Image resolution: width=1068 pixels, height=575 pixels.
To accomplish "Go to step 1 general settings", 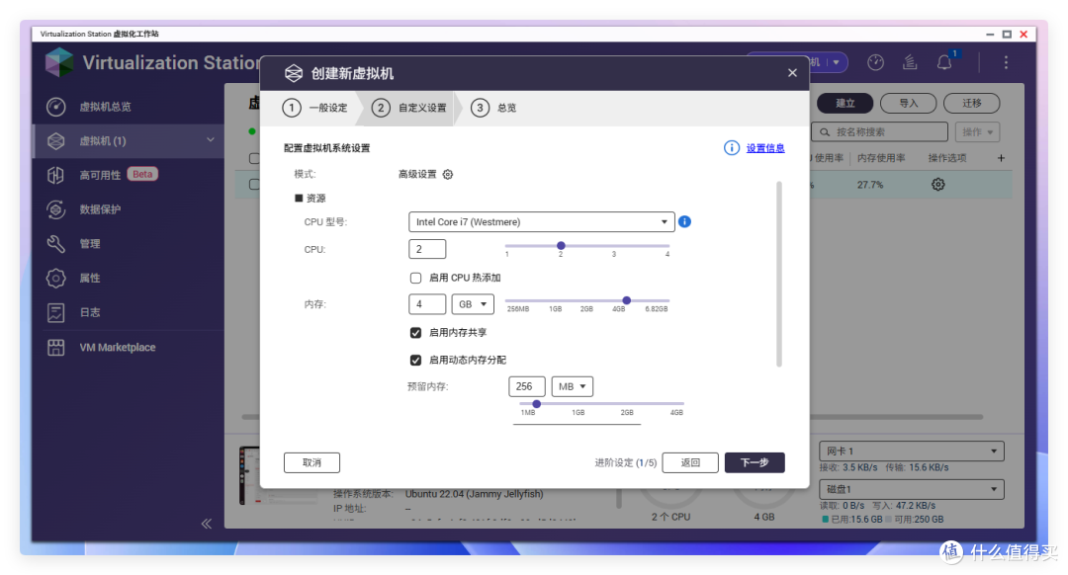I will pyautogui.click(x=315, y=108).
